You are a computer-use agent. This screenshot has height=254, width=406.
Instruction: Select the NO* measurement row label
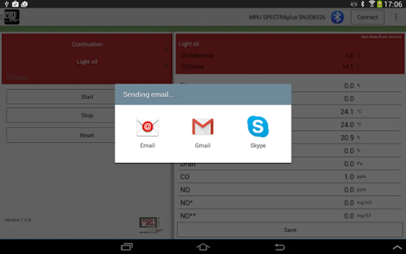[x=186, y=203]
